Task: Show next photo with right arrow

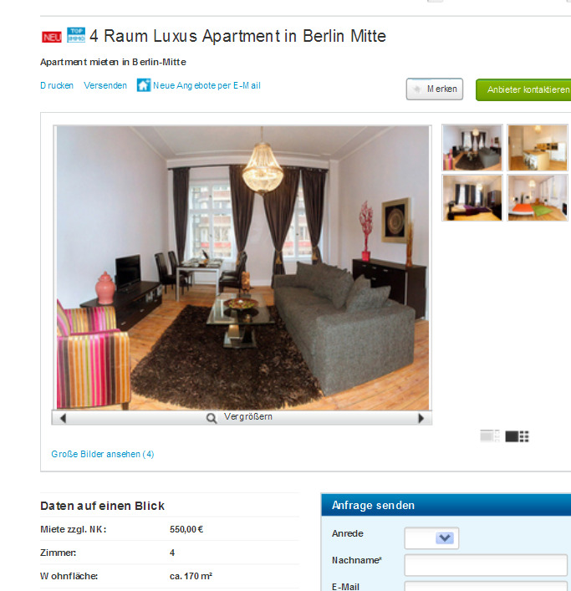Action: (x=421, y=418)
